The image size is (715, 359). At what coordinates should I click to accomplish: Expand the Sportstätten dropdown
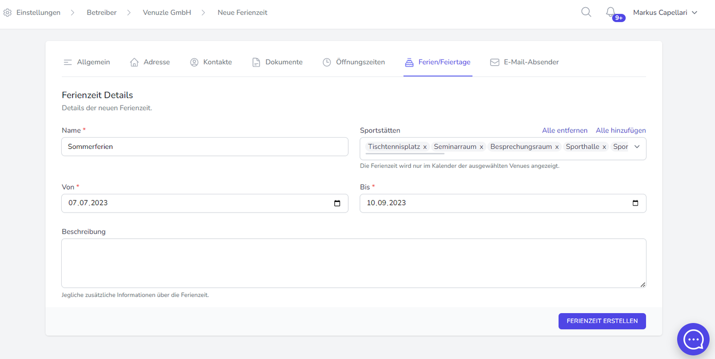point(637,147)
